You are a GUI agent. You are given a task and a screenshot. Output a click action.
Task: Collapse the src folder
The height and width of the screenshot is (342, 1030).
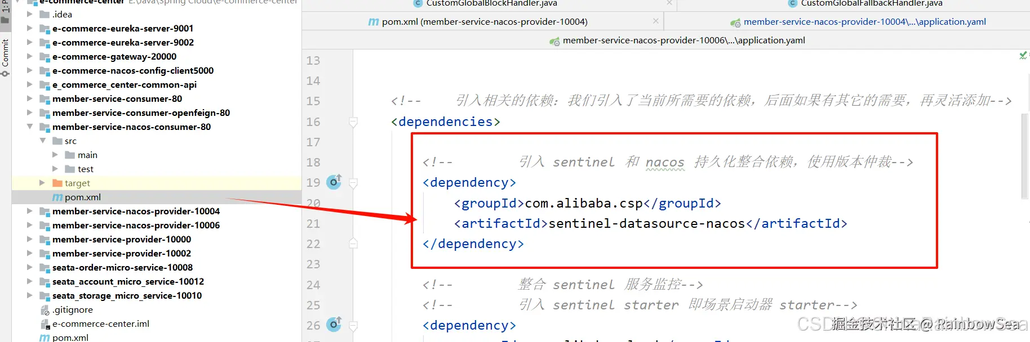[43, 141]
